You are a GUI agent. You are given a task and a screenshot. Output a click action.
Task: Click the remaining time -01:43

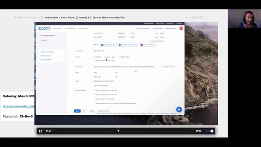[x=198, y=131]
